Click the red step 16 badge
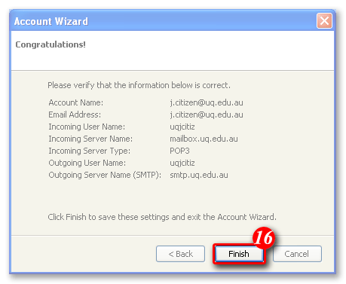Screen dimensions: 346x284 pyautogui.click(x=264, y=237)
